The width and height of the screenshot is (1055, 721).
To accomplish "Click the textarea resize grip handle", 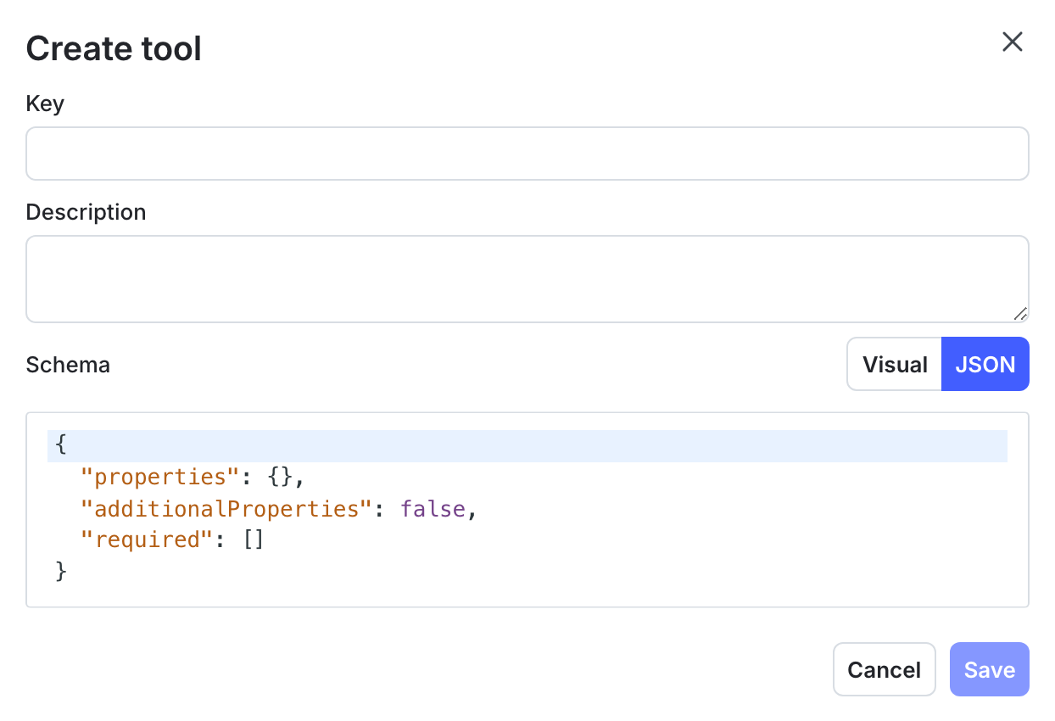I will [1020, 315].
